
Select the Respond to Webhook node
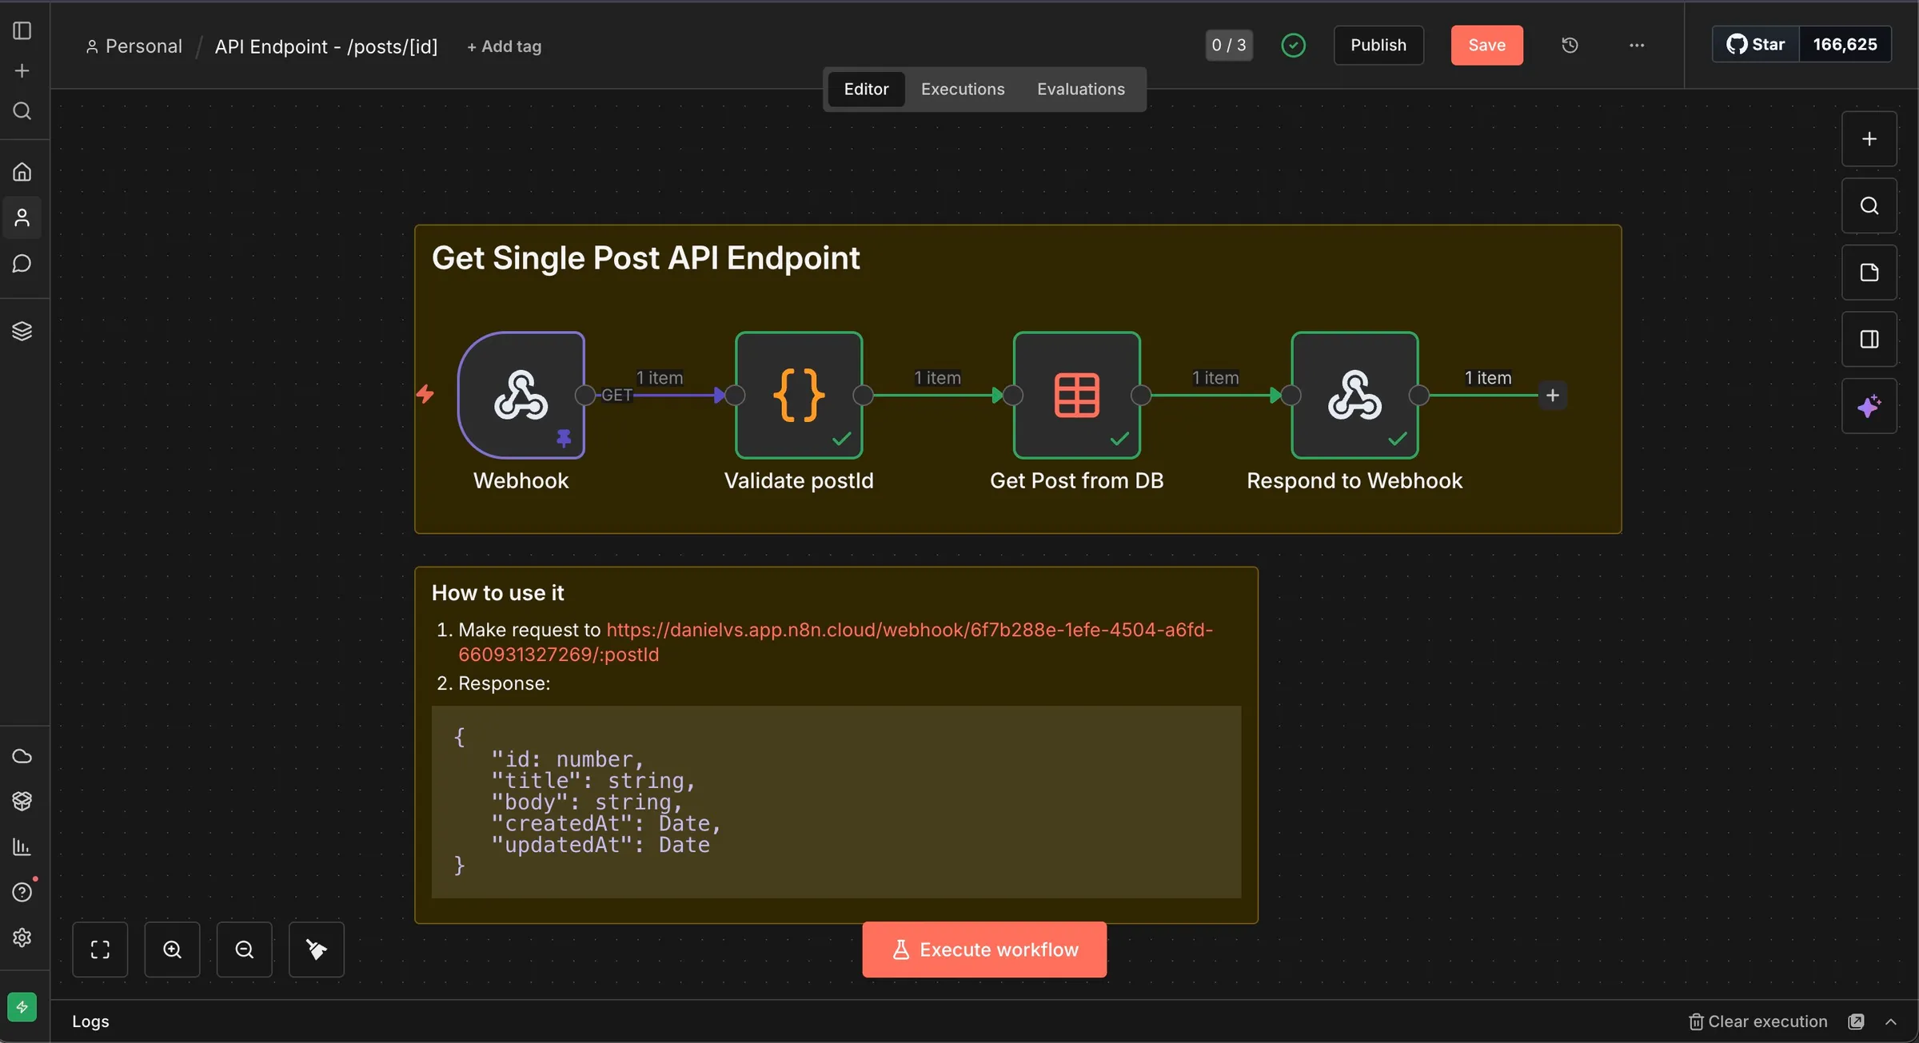point(1354,395)
